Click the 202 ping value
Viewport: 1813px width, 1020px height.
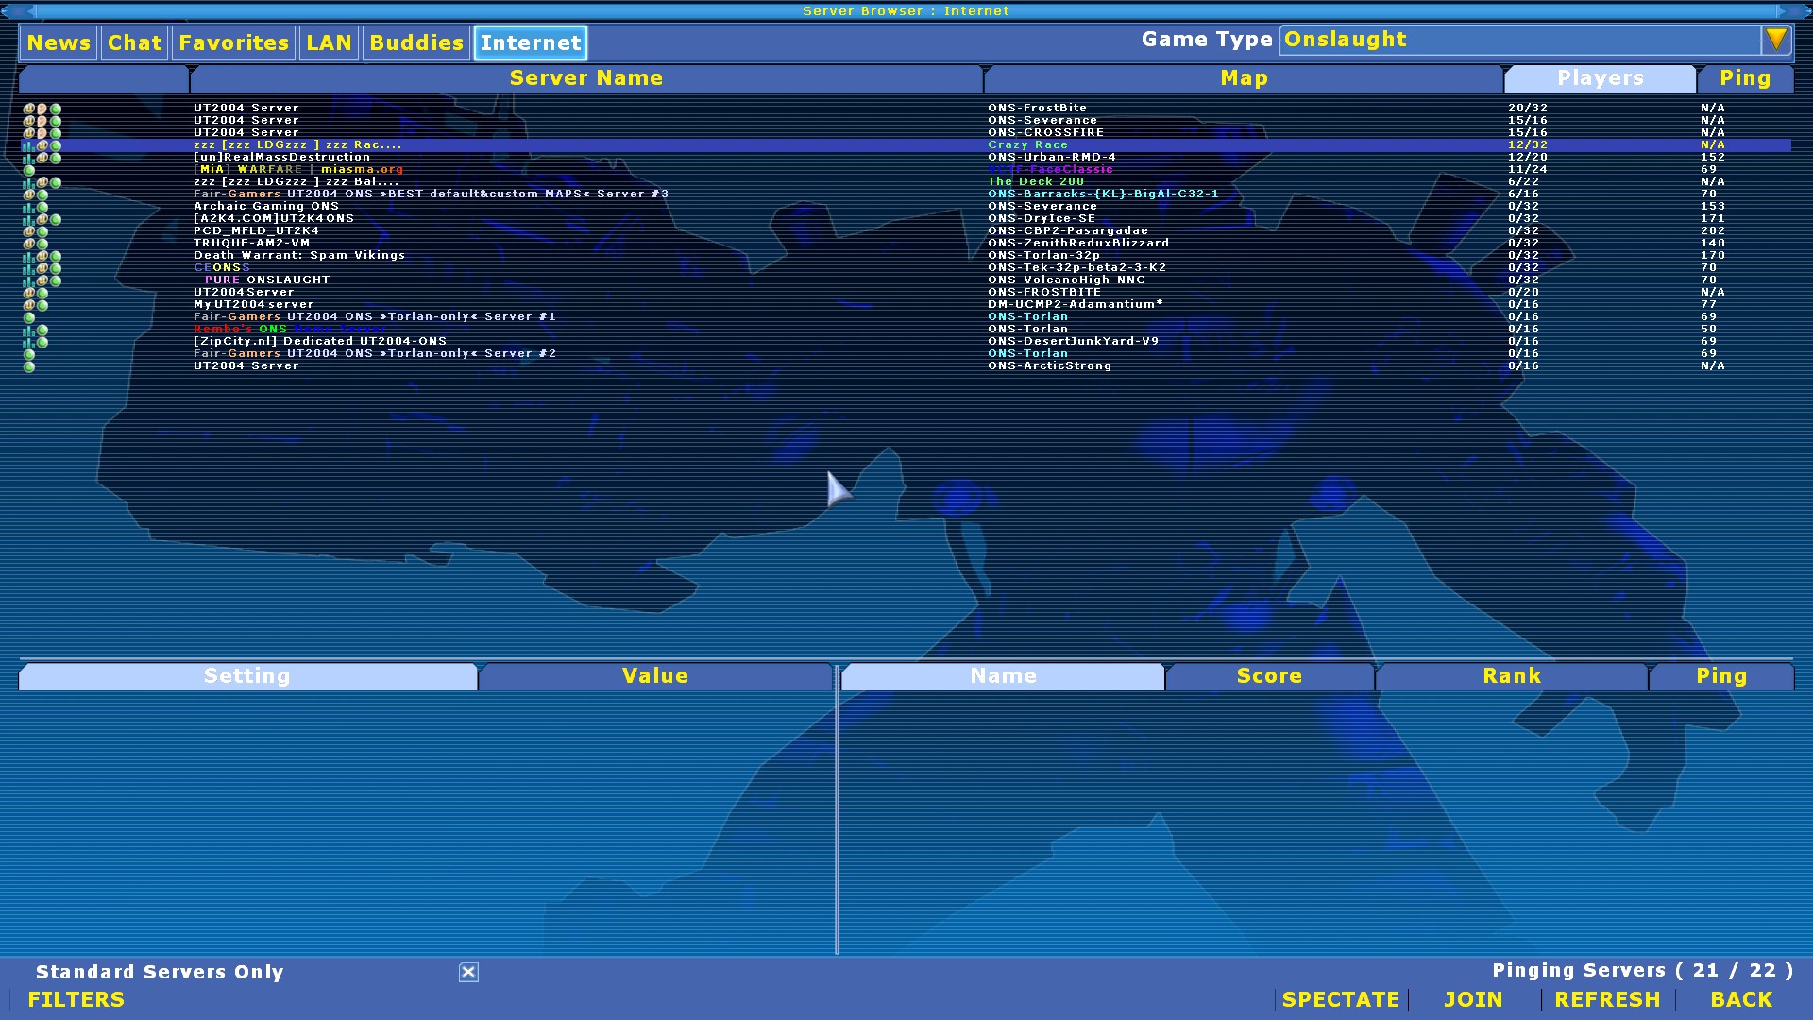pos(1713,231)
